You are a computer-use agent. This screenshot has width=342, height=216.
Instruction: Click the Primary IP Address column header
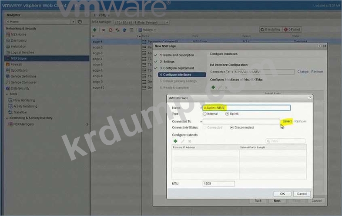coord(205,147)
